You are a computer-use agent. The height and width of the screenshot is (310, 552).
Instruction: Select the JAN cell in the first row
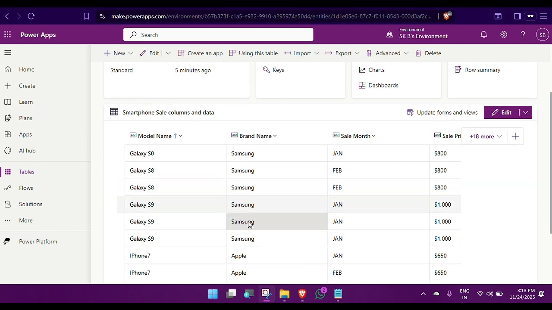[x=378, y=153]
